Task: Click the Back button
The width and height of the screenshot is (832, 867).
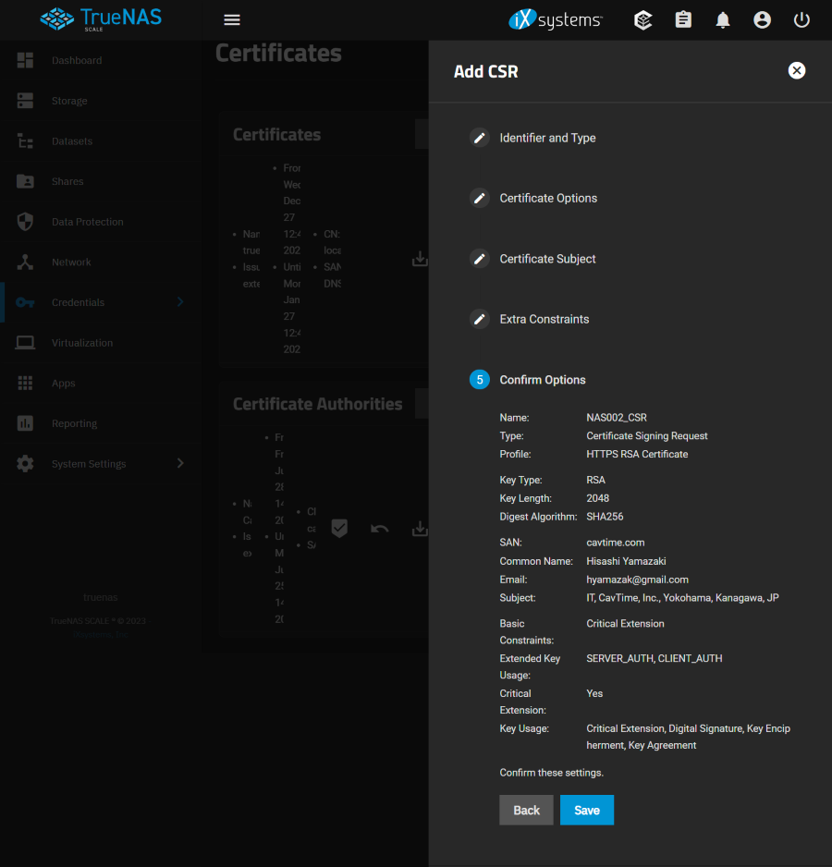Action: coord(526,810)
